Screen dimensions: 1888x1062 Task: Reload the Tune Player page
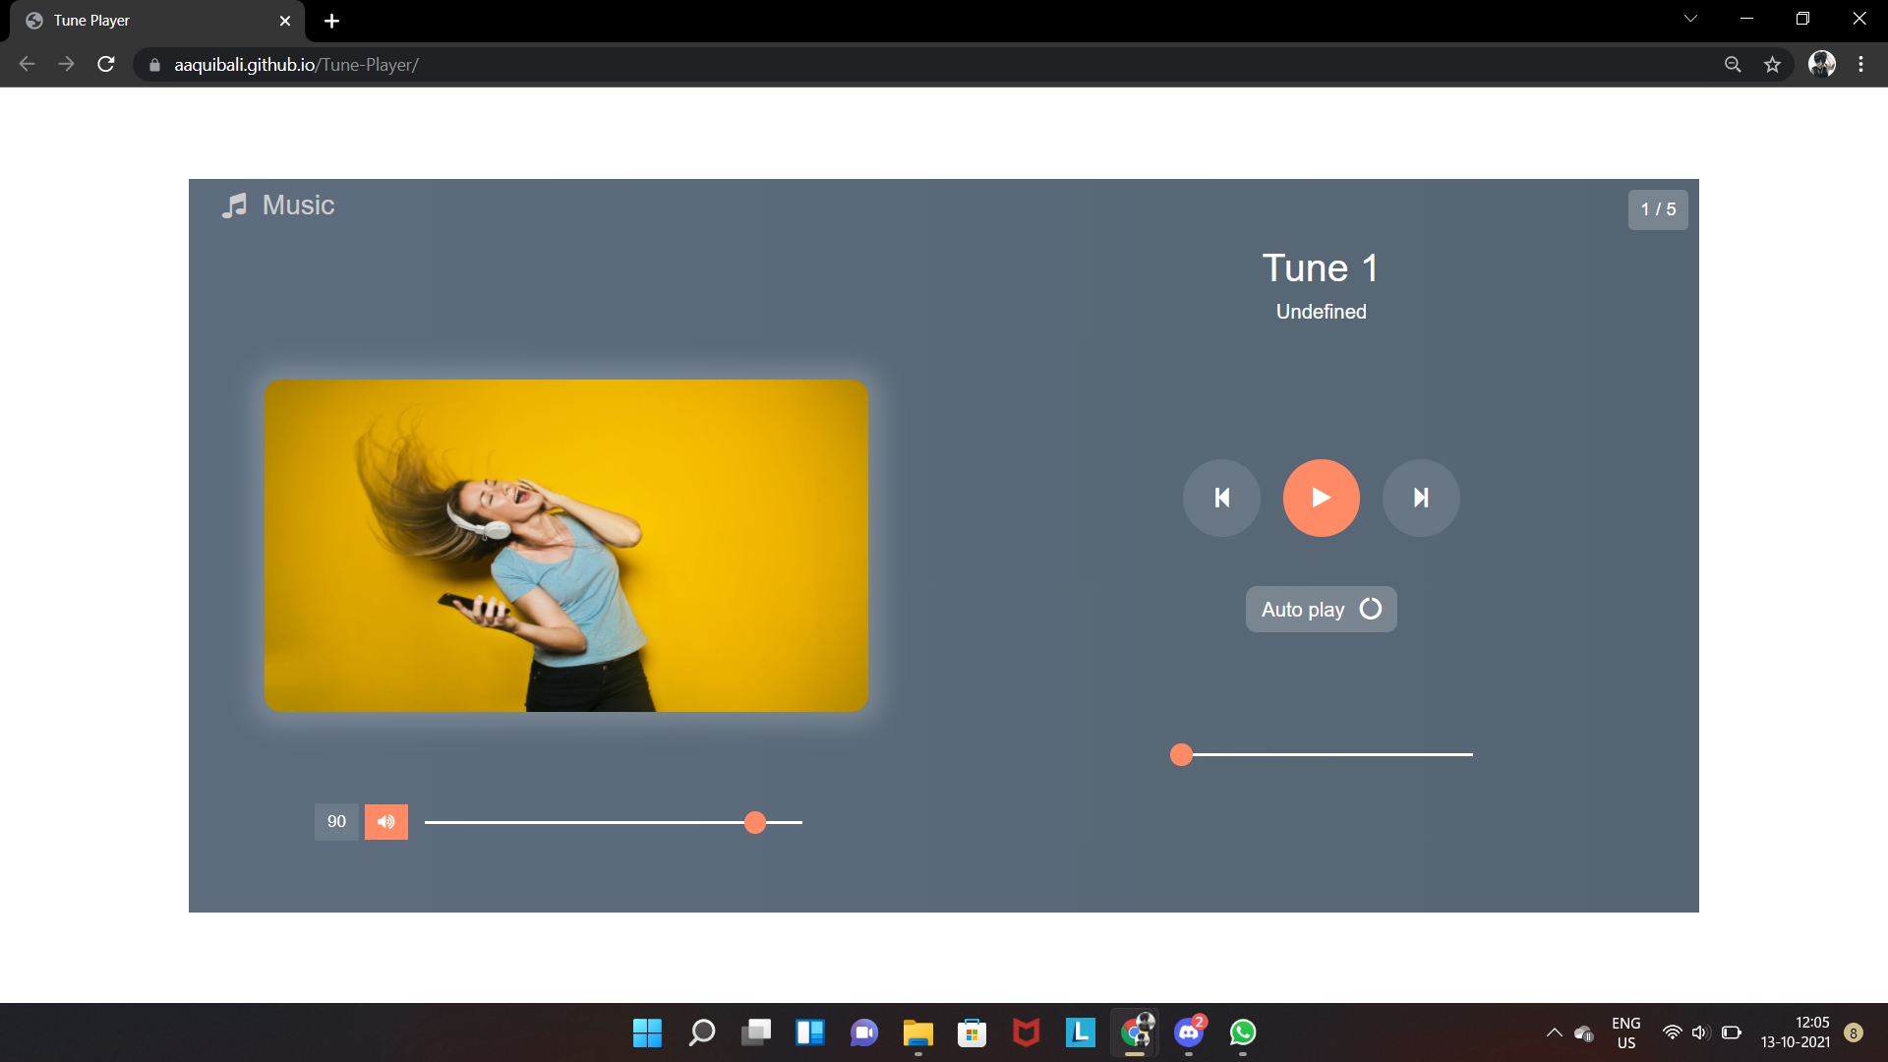(106, 65)
